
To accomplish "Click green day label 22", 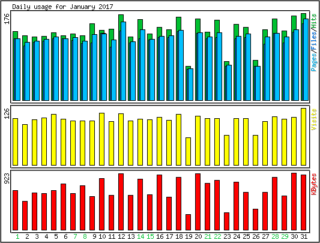I will pyautogui.click(x=217, y=236).
